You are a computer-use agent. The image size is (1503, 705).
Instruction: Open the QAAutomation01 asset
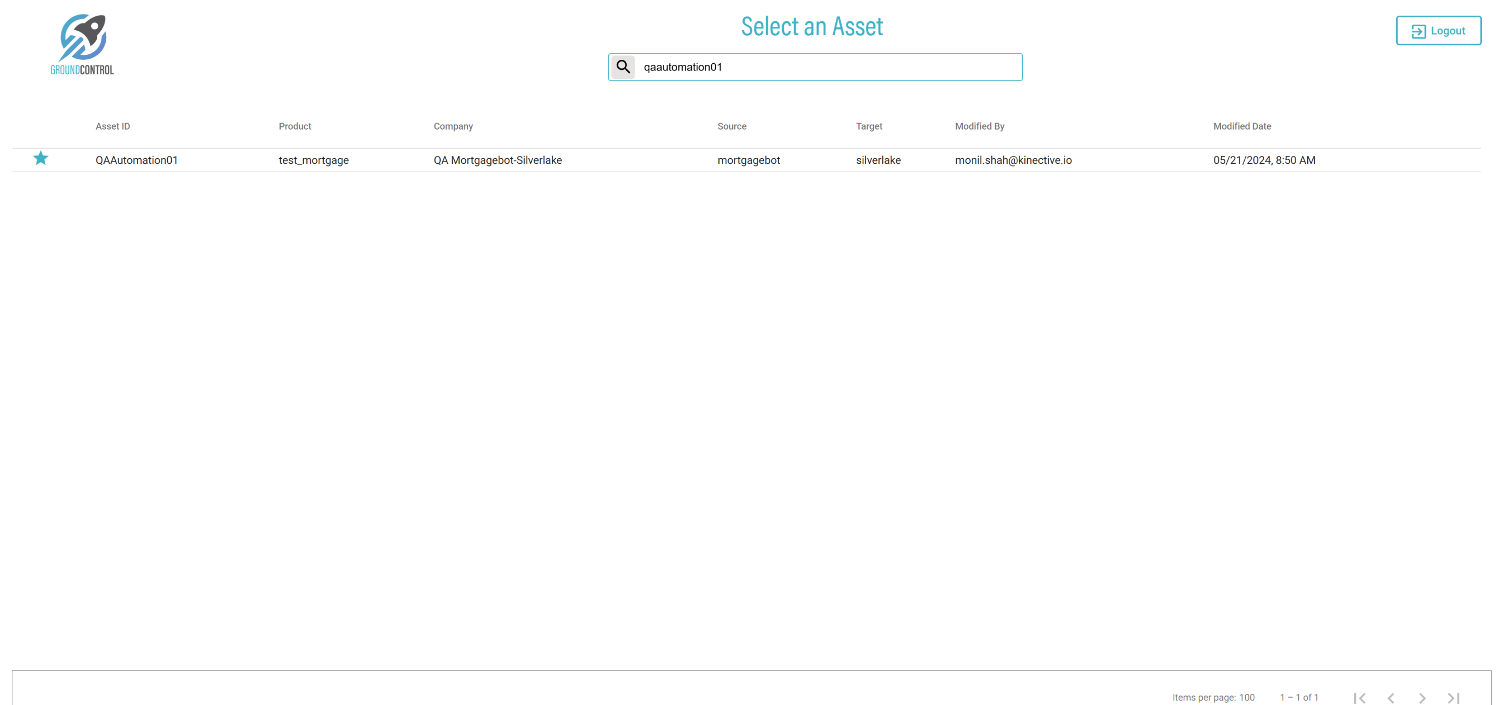136,160
